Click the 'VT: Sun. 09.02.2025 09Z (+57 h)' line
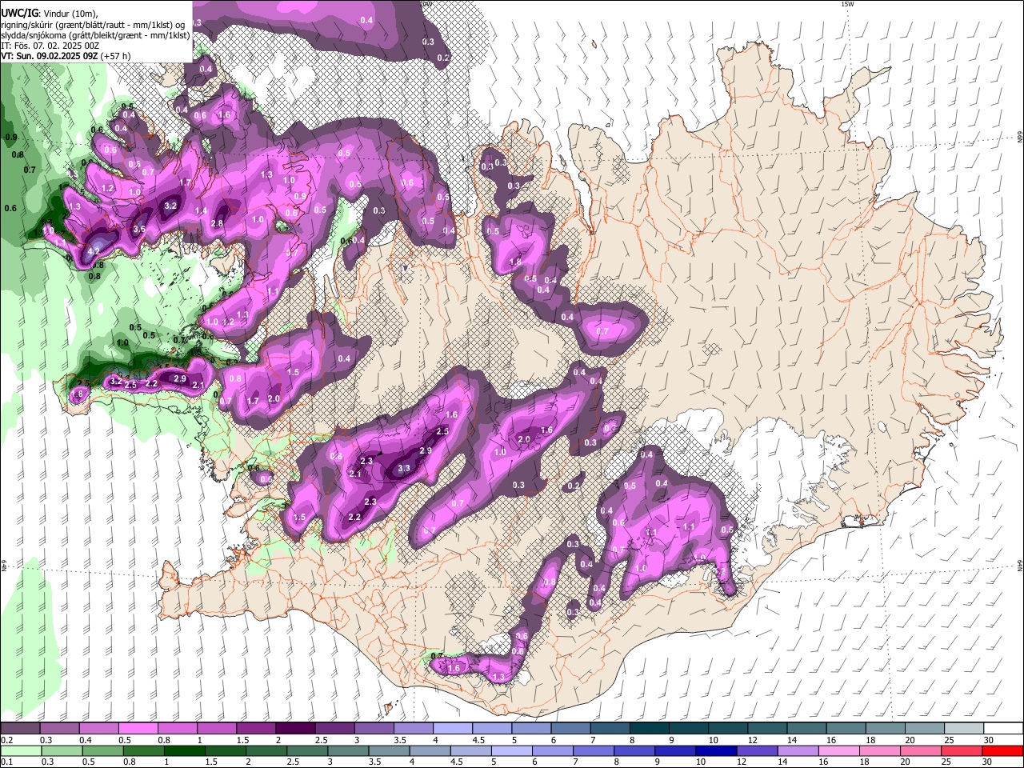The image size is (1024, 768). (x=66, y=56)
